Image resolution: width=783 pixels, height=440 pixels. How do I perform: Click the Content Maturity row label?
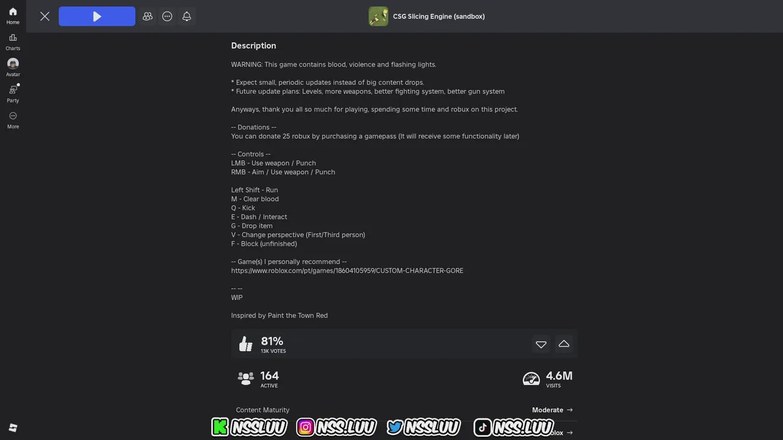[x=262, y=410]
